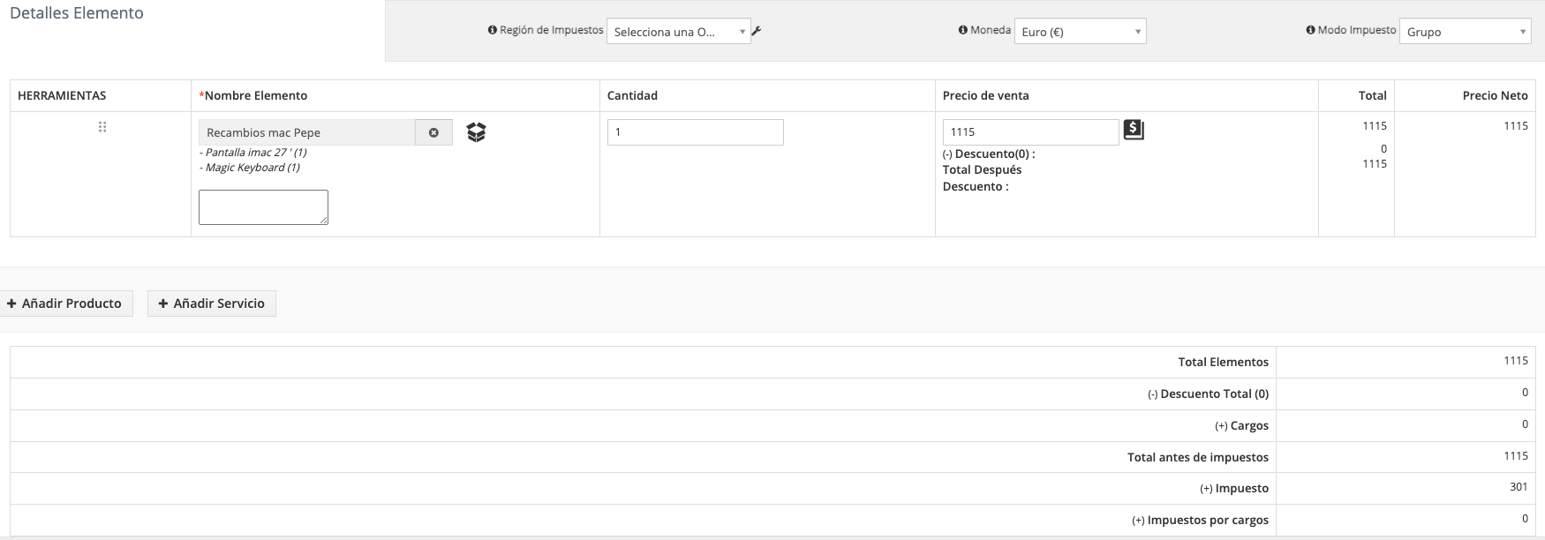Open the Modo Impuesto dropdown
The height and width of the screenshot is (540, 1545).
tap(1465, 32)
